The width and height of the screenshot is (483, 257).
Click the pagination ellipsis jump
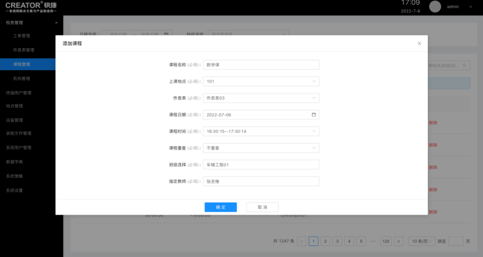pos(373,241)
